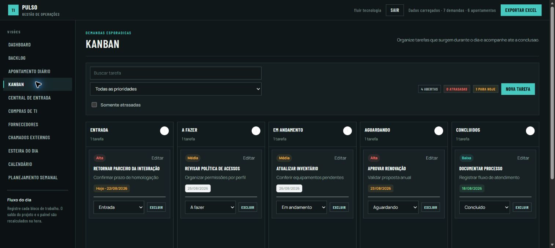
Task: Open the Dashboard view
Action: click(x=37, y=45)
